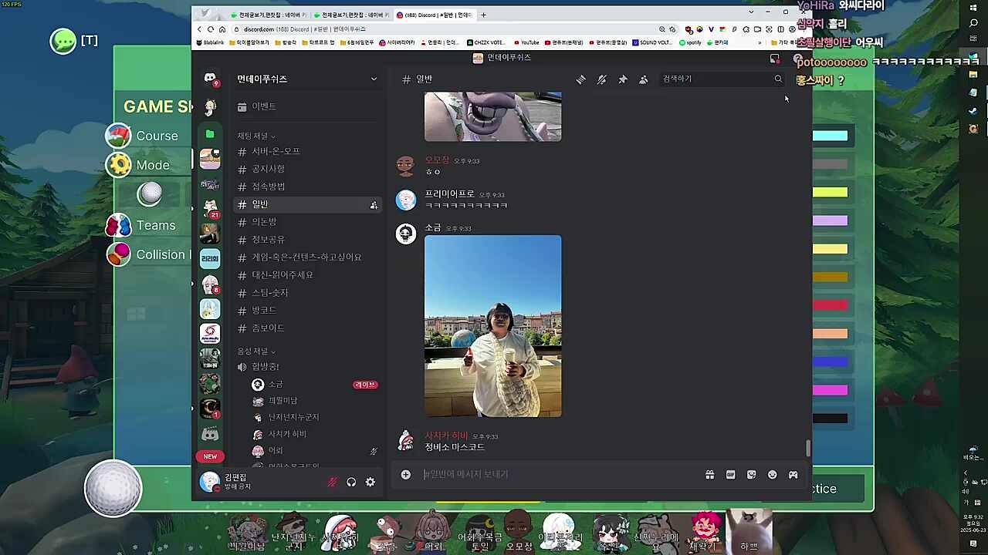Viewport: 988px width, 555px height.
Task: Click browser home button
Action: [x=222, y=29]
